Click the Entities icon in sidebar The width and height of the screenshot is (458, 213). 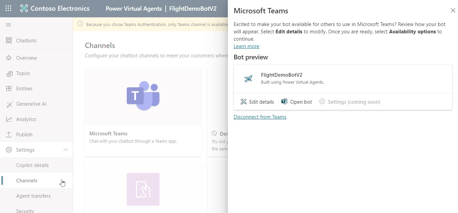click(9, 89)
